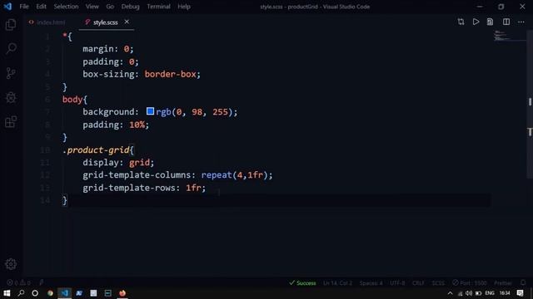The image size is (533, 299).
Task: Click the CRLF end-of-line selector
Action: [x=418, y=283]
